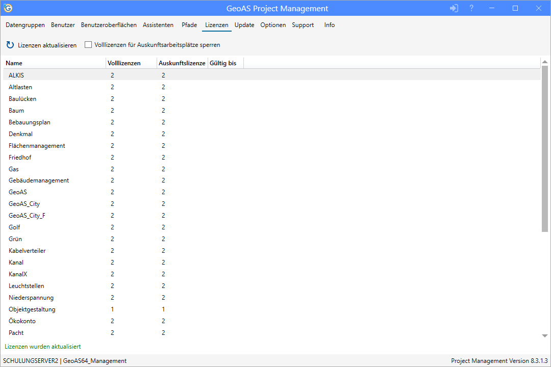The width and height of the screenshot is (551, 367).
Task: Click the refresh icon beside Lizenzen aktualisieren
Action: (x=10, y=45)
